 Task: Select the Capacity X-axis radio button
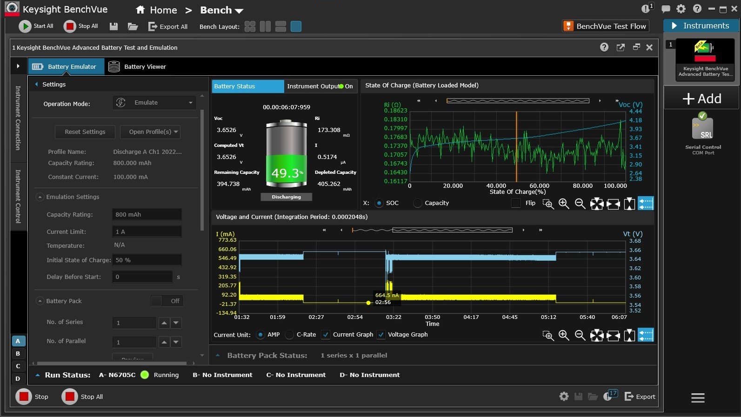point(418,203)
